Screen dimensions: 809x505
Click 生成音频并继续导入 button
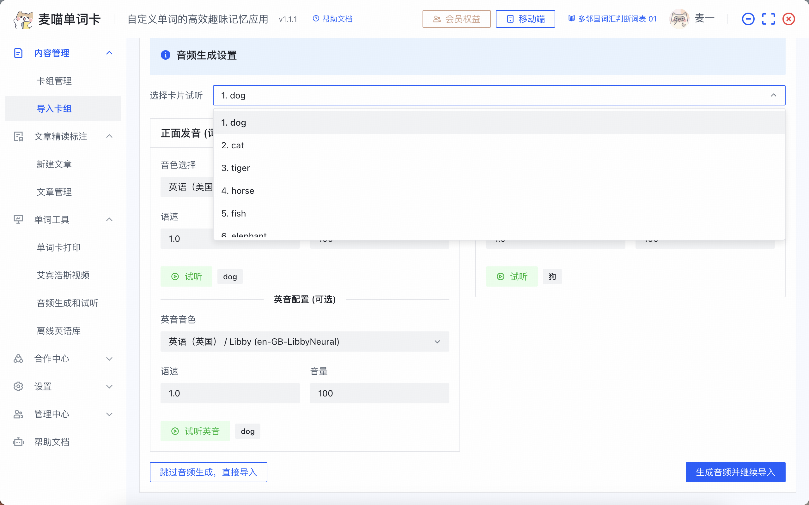pyautogui.click(x=735, y=472)
